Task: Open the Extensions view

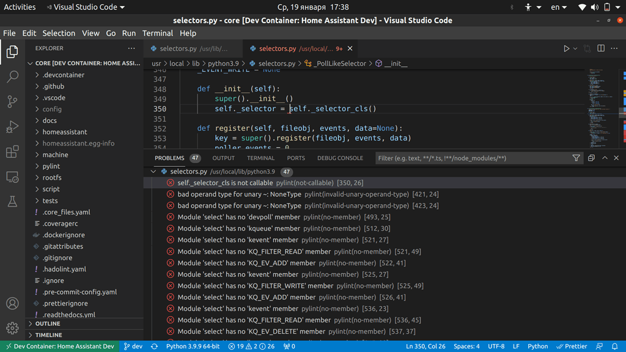Action: click(x=12, y=152)
